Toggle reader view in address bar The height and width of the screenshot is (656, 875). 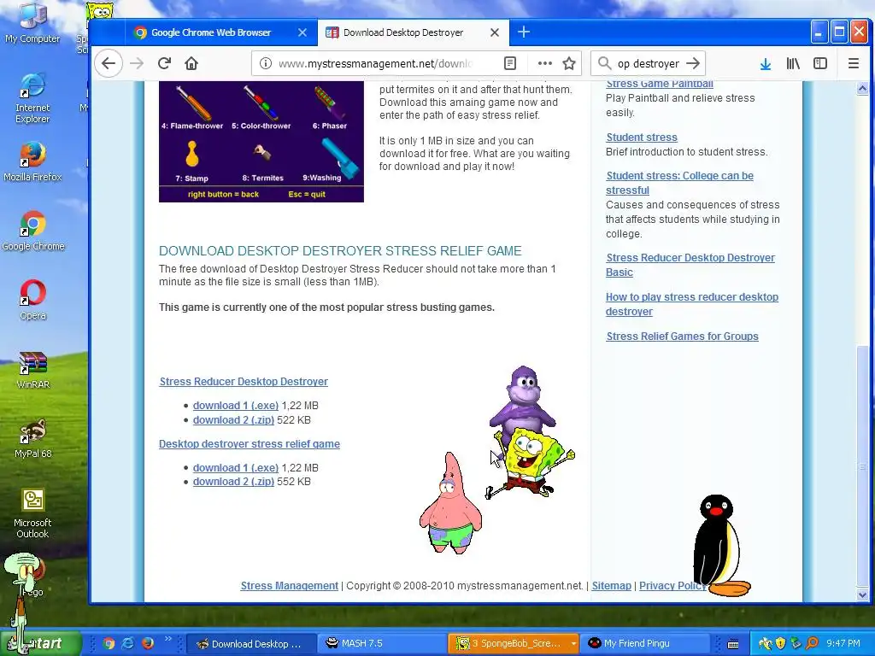point(510,63)
